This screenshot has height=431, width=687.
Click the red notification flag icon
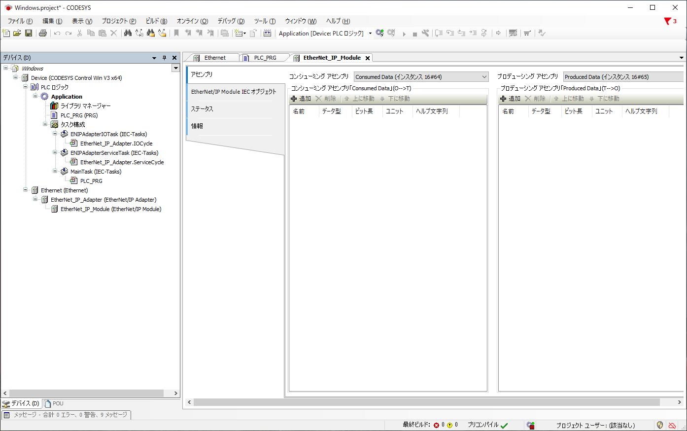[668, 21]
